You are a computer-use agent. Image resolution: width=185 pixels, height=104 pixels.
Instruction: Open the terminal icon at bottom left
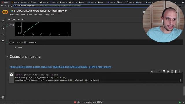3,97
